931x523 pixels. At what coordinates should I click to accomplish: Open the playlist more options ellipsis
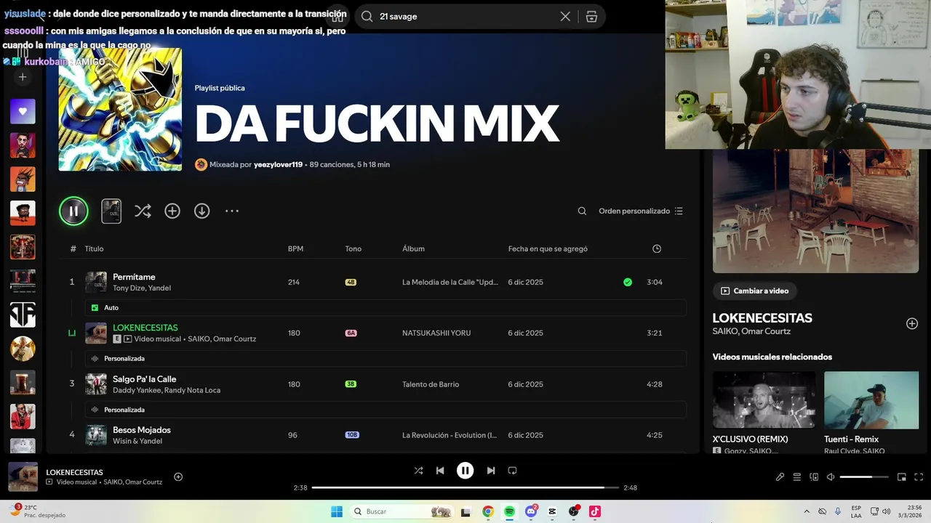(232, 211)
